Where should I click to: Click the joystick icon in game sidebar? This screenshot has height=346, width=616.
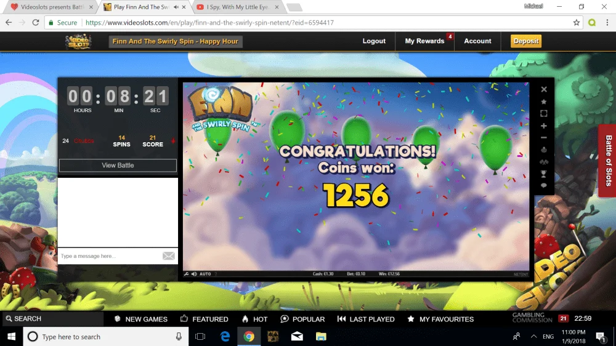(544, 150)
